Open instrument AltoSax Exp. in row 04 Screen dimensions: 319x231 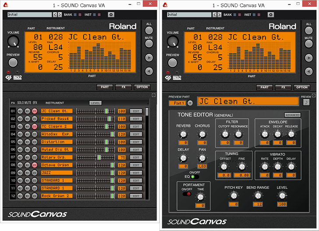[57, 134]
